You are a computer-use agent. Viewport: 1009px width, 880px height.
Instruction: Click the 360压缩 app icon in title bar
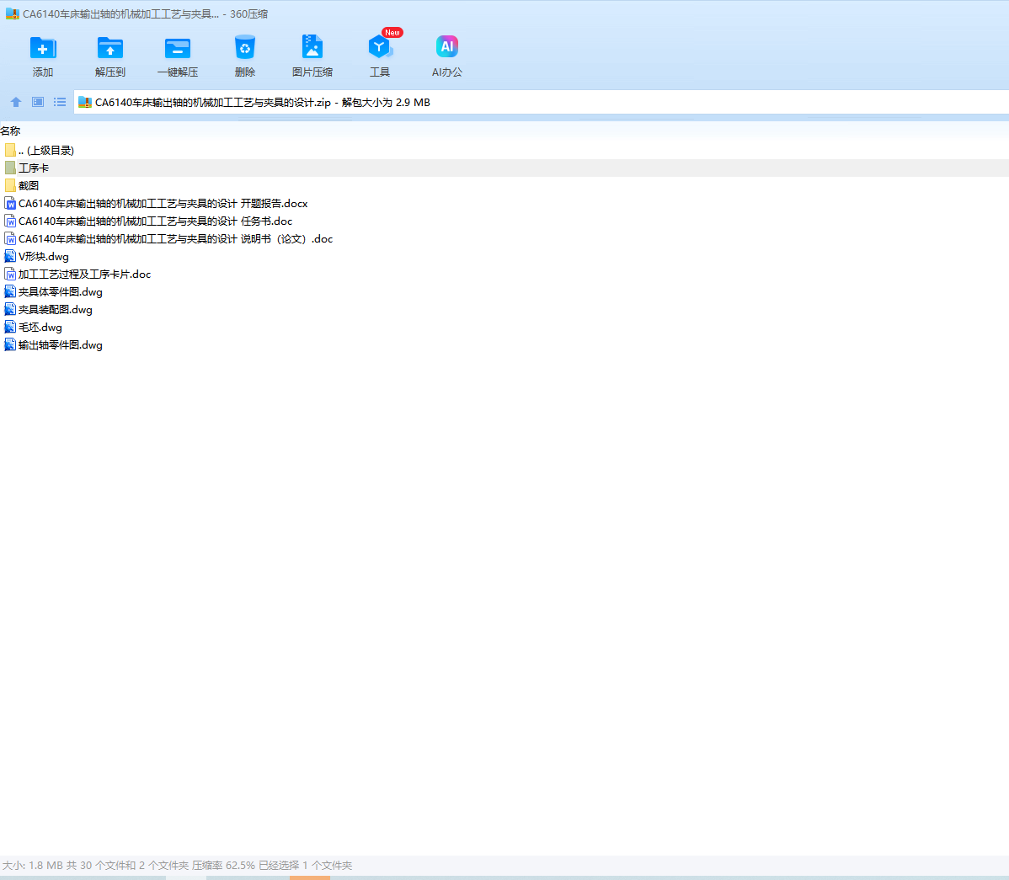click(13, 13)
